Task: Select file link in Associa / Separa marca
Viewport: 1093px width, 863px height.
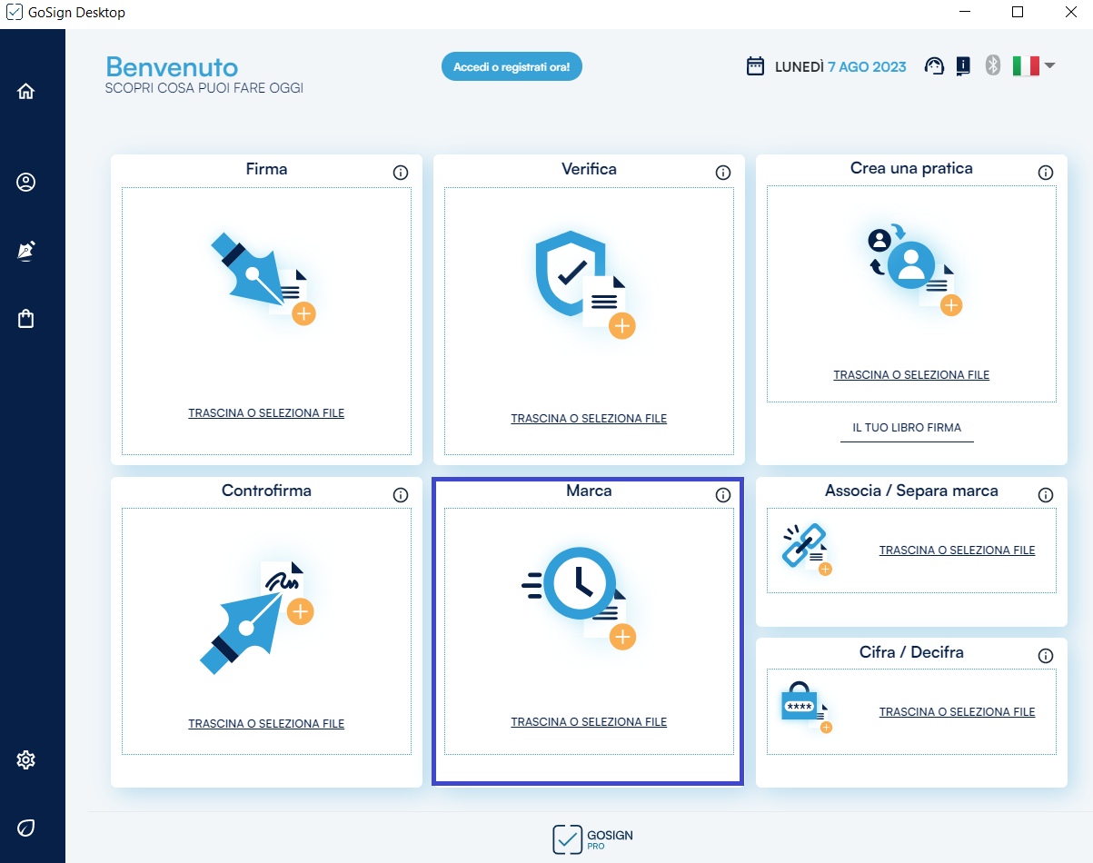Action: (957, 551)
